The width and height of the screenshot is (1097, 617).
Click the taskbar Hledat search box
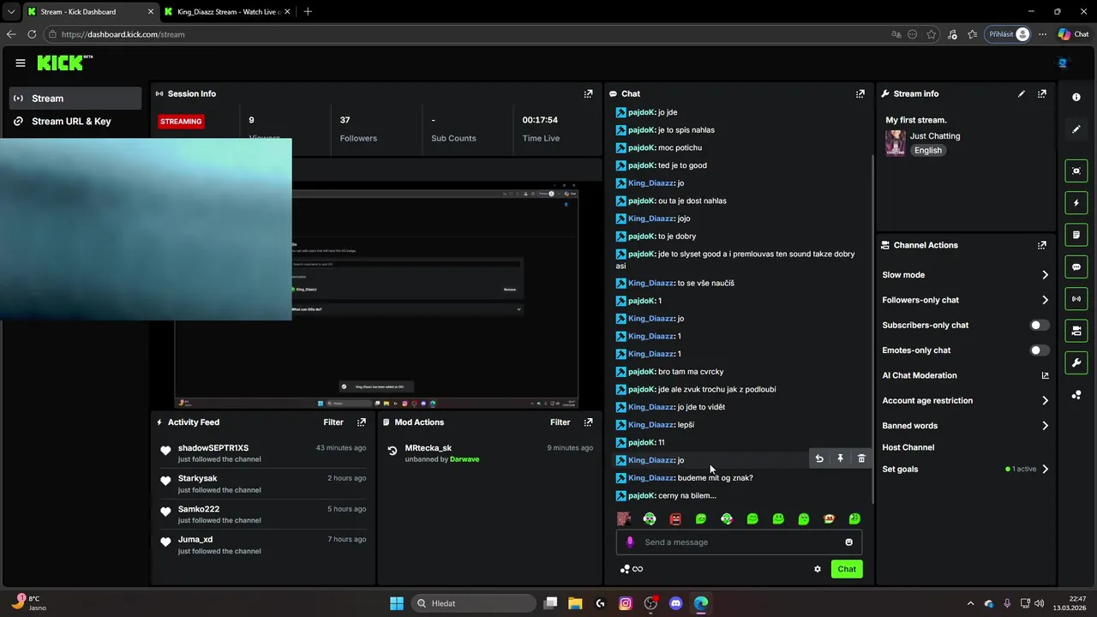pos(474,603)
